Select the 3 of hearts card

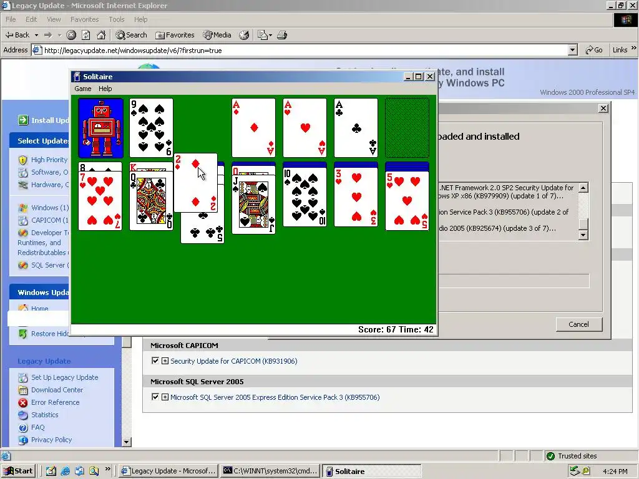coord(356,197)
